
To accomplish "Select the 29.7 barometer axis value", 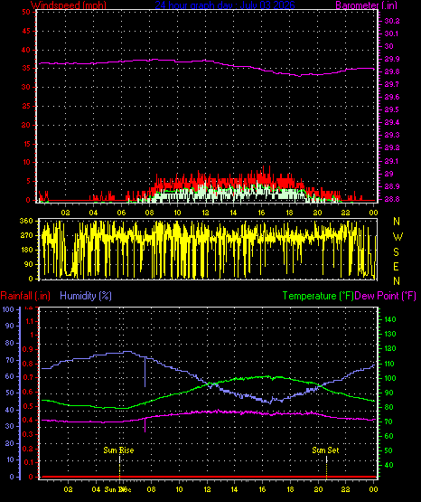I will click(392, 84).
